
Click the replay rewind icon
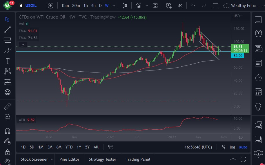[x=180, y=6]
